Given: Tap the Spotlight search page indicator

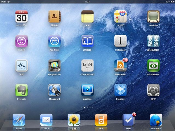Looking at the screenshot, I should point(82,107).
